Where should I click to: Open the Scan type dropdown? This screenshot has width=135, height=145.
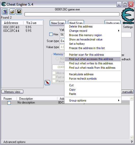pyautogui.click(x=62, y=41)
